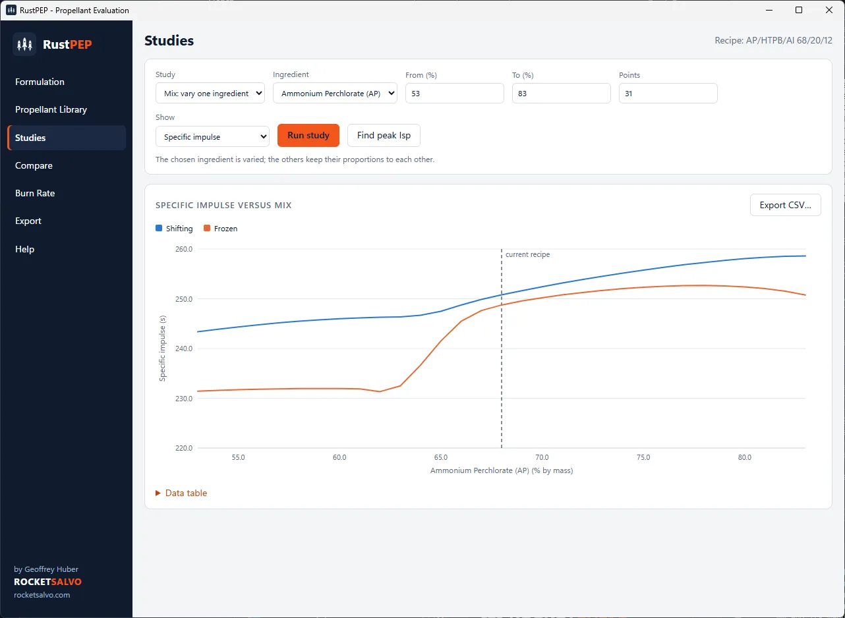
Task: Toggle the Frozen legend swatch
Action: coord(207,228)
